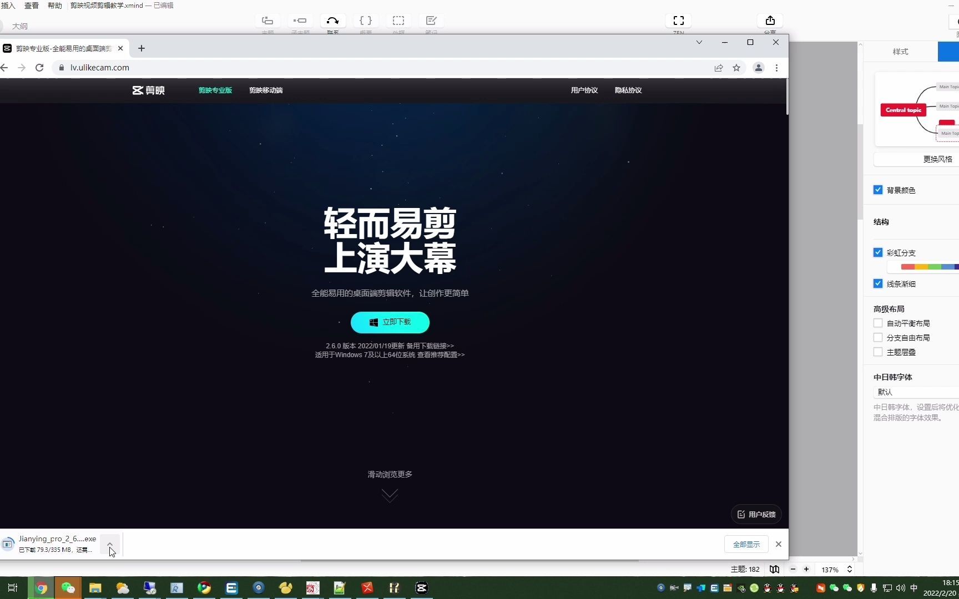Select the 剪映移动端 nav item

click(x=266, y=90)
